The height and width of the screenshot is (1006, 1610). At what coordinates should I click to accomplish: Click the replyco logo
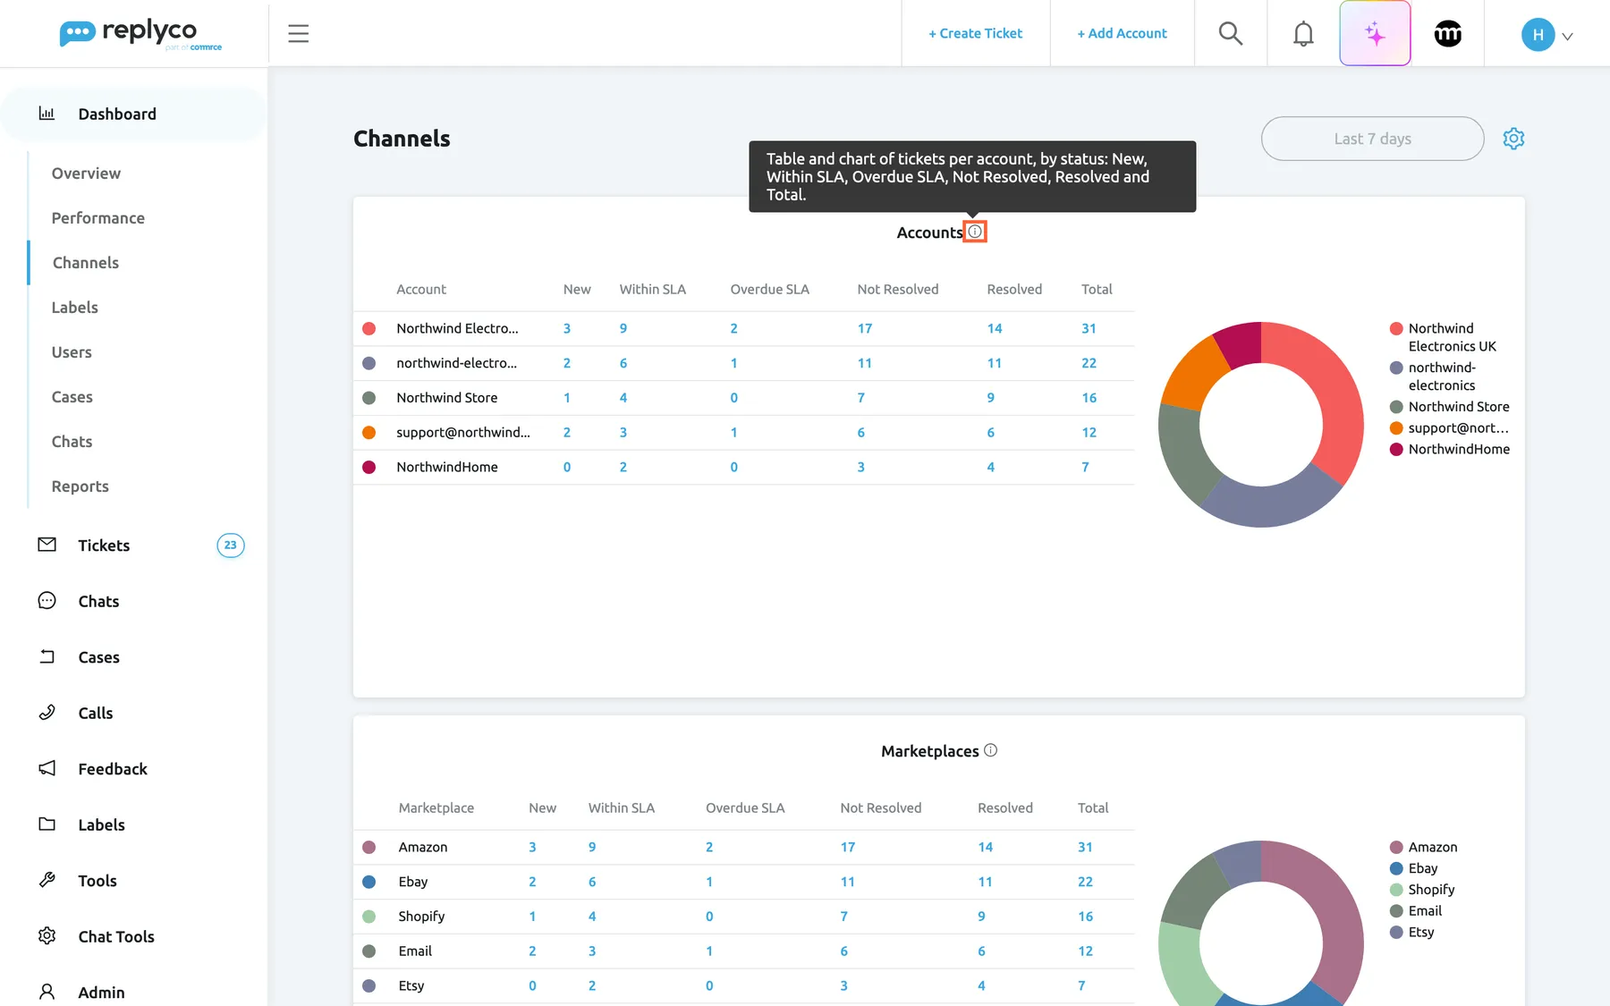[x=140, y=34]
